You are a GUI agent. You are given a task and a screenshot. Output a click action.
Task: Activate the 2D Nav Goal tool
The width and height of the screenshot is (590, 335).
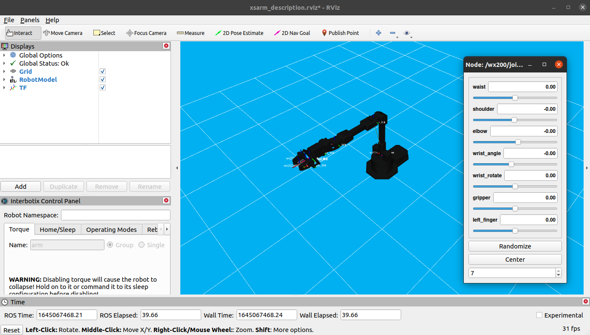(292, 33)
